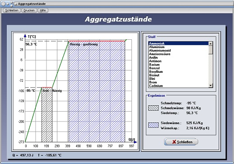Click the list scrollbar down arrow
Viewport: 234px width, 164px height.
click(x=211, y=85)
